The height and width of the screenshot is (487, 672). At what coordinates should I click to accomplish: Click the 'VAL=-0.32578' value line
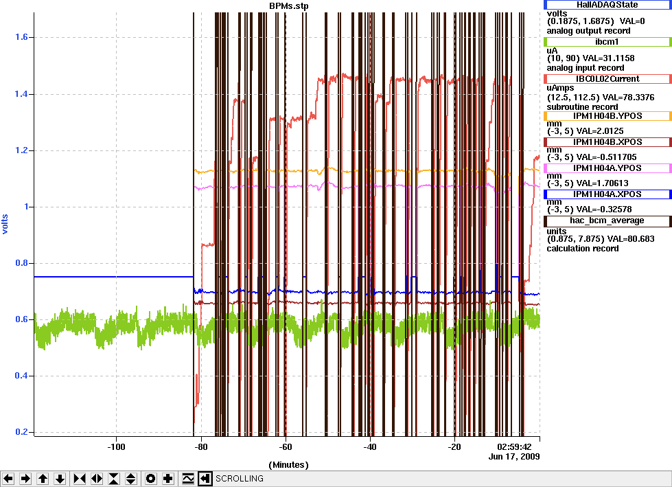(x=589, y=209)
